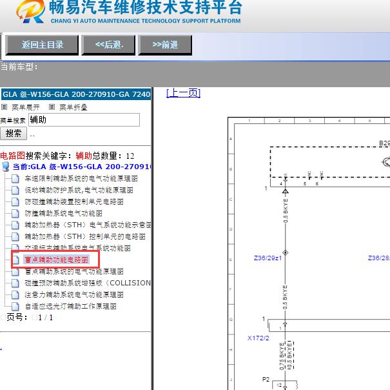
Task: Click the 菜单搜索 input containing 辅助
Action: pos(84,120)
